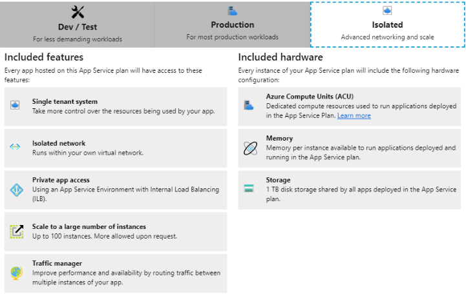
Task: Click the Scale to instances icon
Action: point(16,231)
